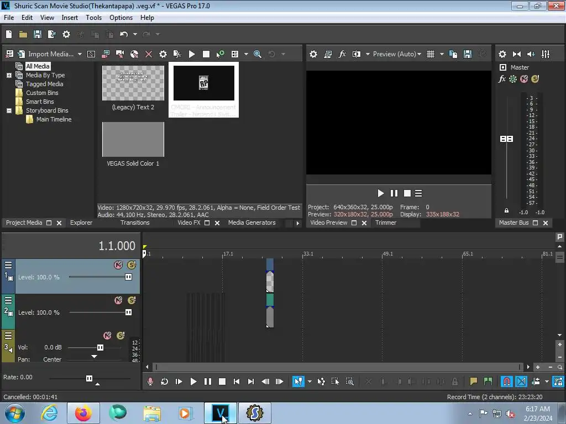The width and height of the screenshot is (566, 424).
Task: Open the Undo history dropdown arrow
Action: point(135,34)
